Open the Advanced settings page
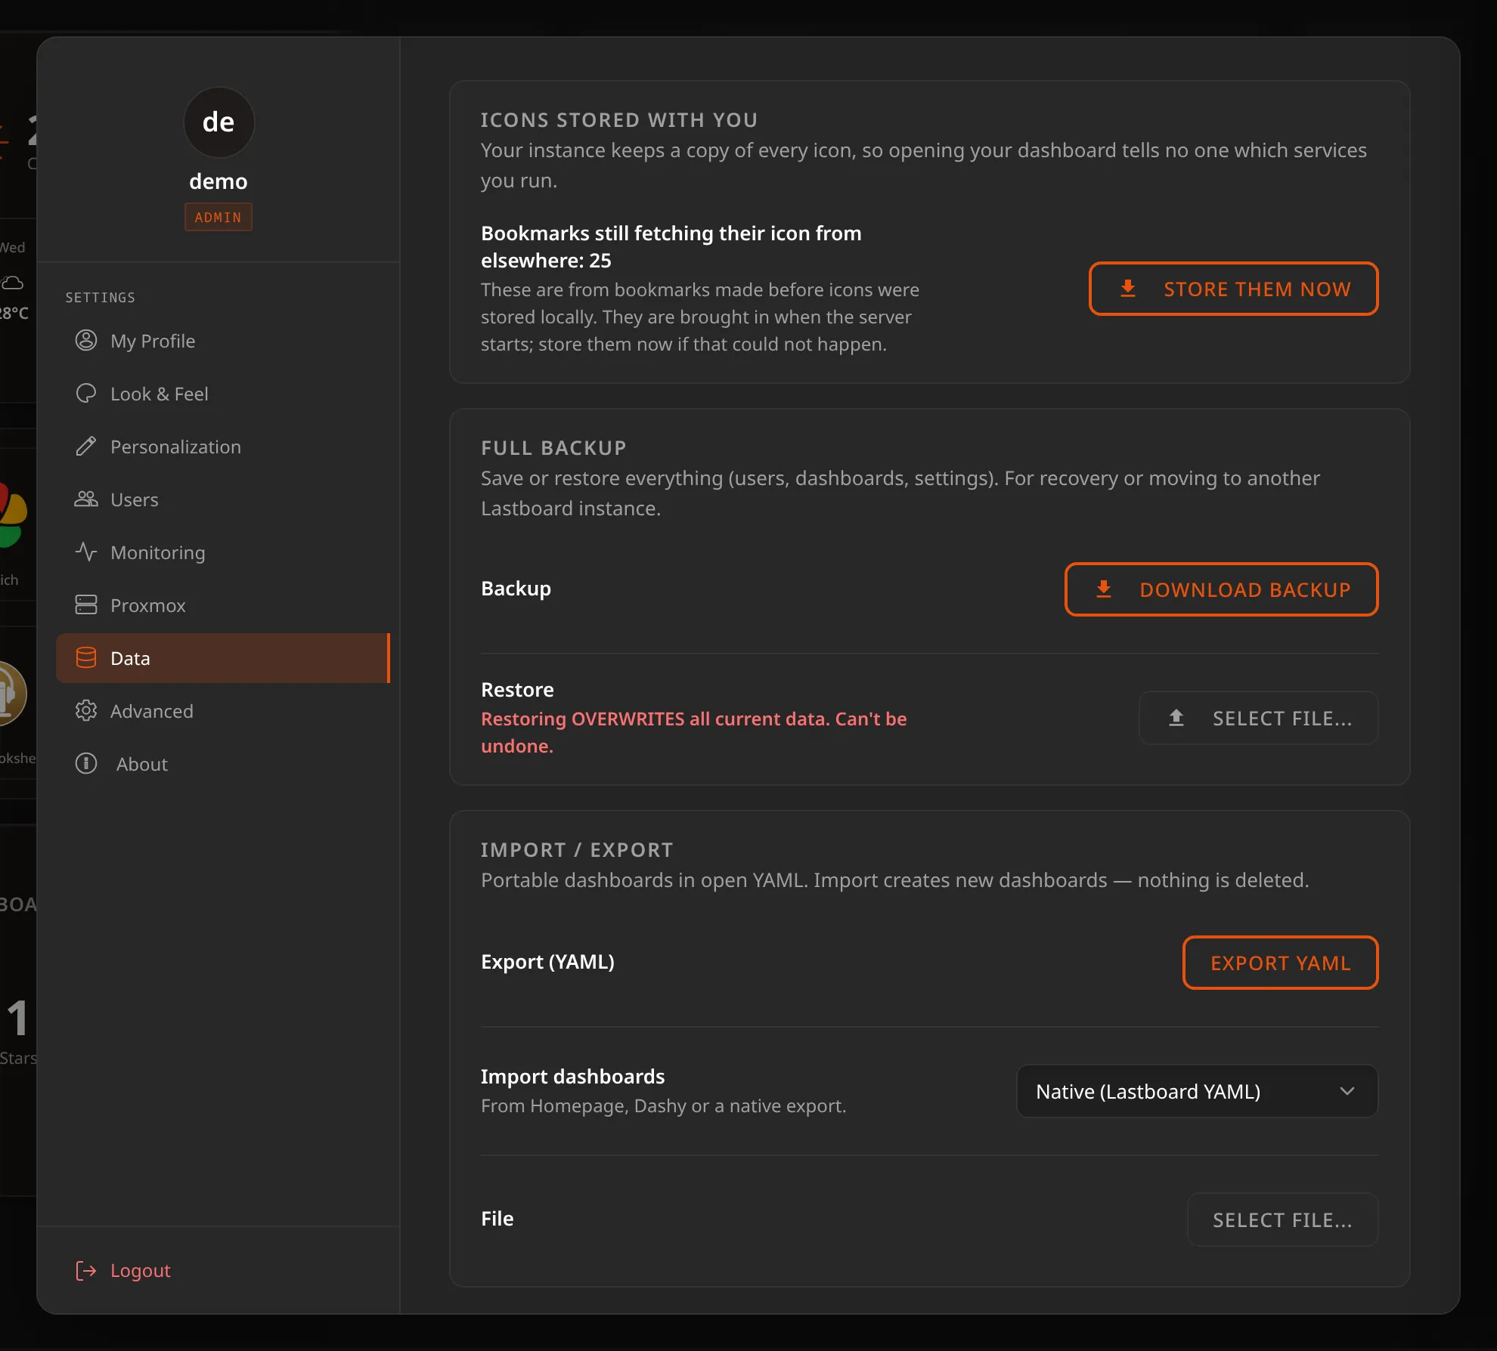The width and height of the screenshot is (1497, 1351). pyautogui.click(x=222, y=711)
